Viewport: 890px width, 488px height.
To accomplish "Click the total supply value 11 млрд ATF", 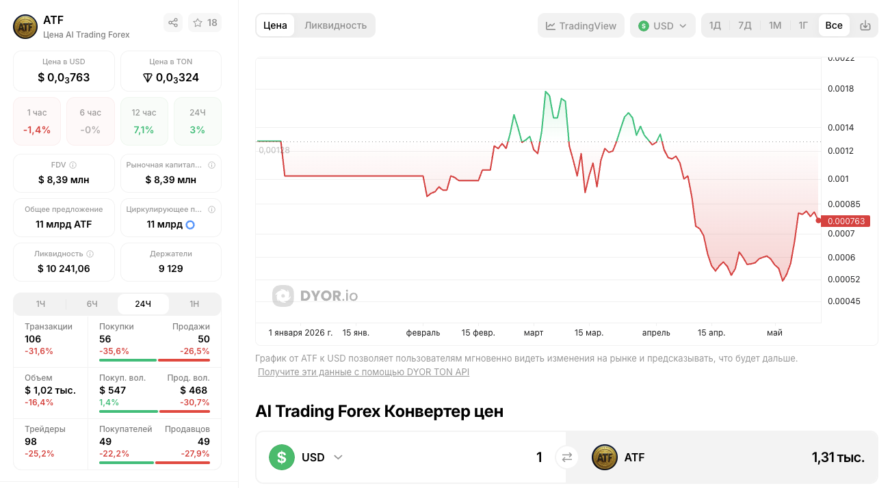I will tap(64, 224).
